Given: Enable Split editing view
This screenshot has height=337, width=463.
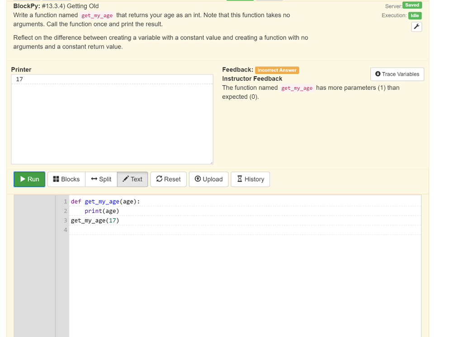Looking at the screenshot, I should (101, 179).
